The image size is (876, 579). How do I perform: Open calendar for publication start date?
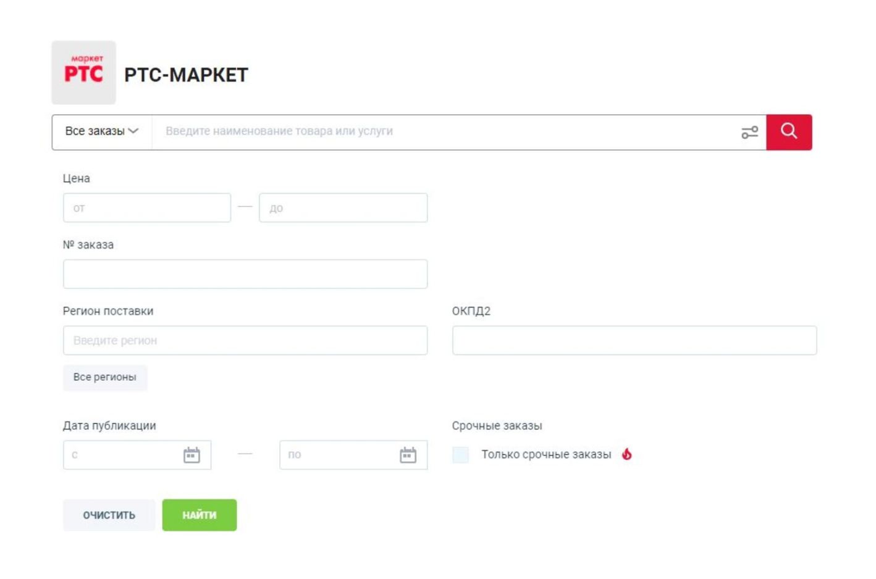pyautogui.click(x=192, y=455)
